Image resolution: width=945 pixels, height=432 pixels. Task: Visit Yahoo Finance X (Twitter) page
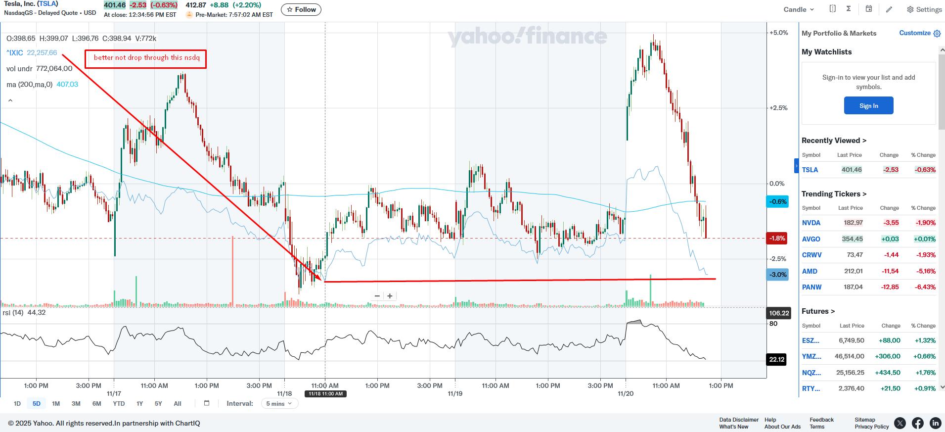click(x=900, y=423)
